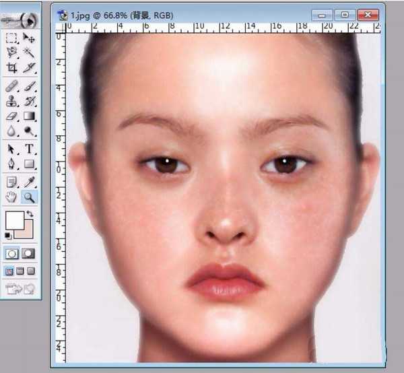Image resolution: width=404 pixels, height=373 pixels.
Task: Enable Quick Mask mode
Action: [28, 254]
